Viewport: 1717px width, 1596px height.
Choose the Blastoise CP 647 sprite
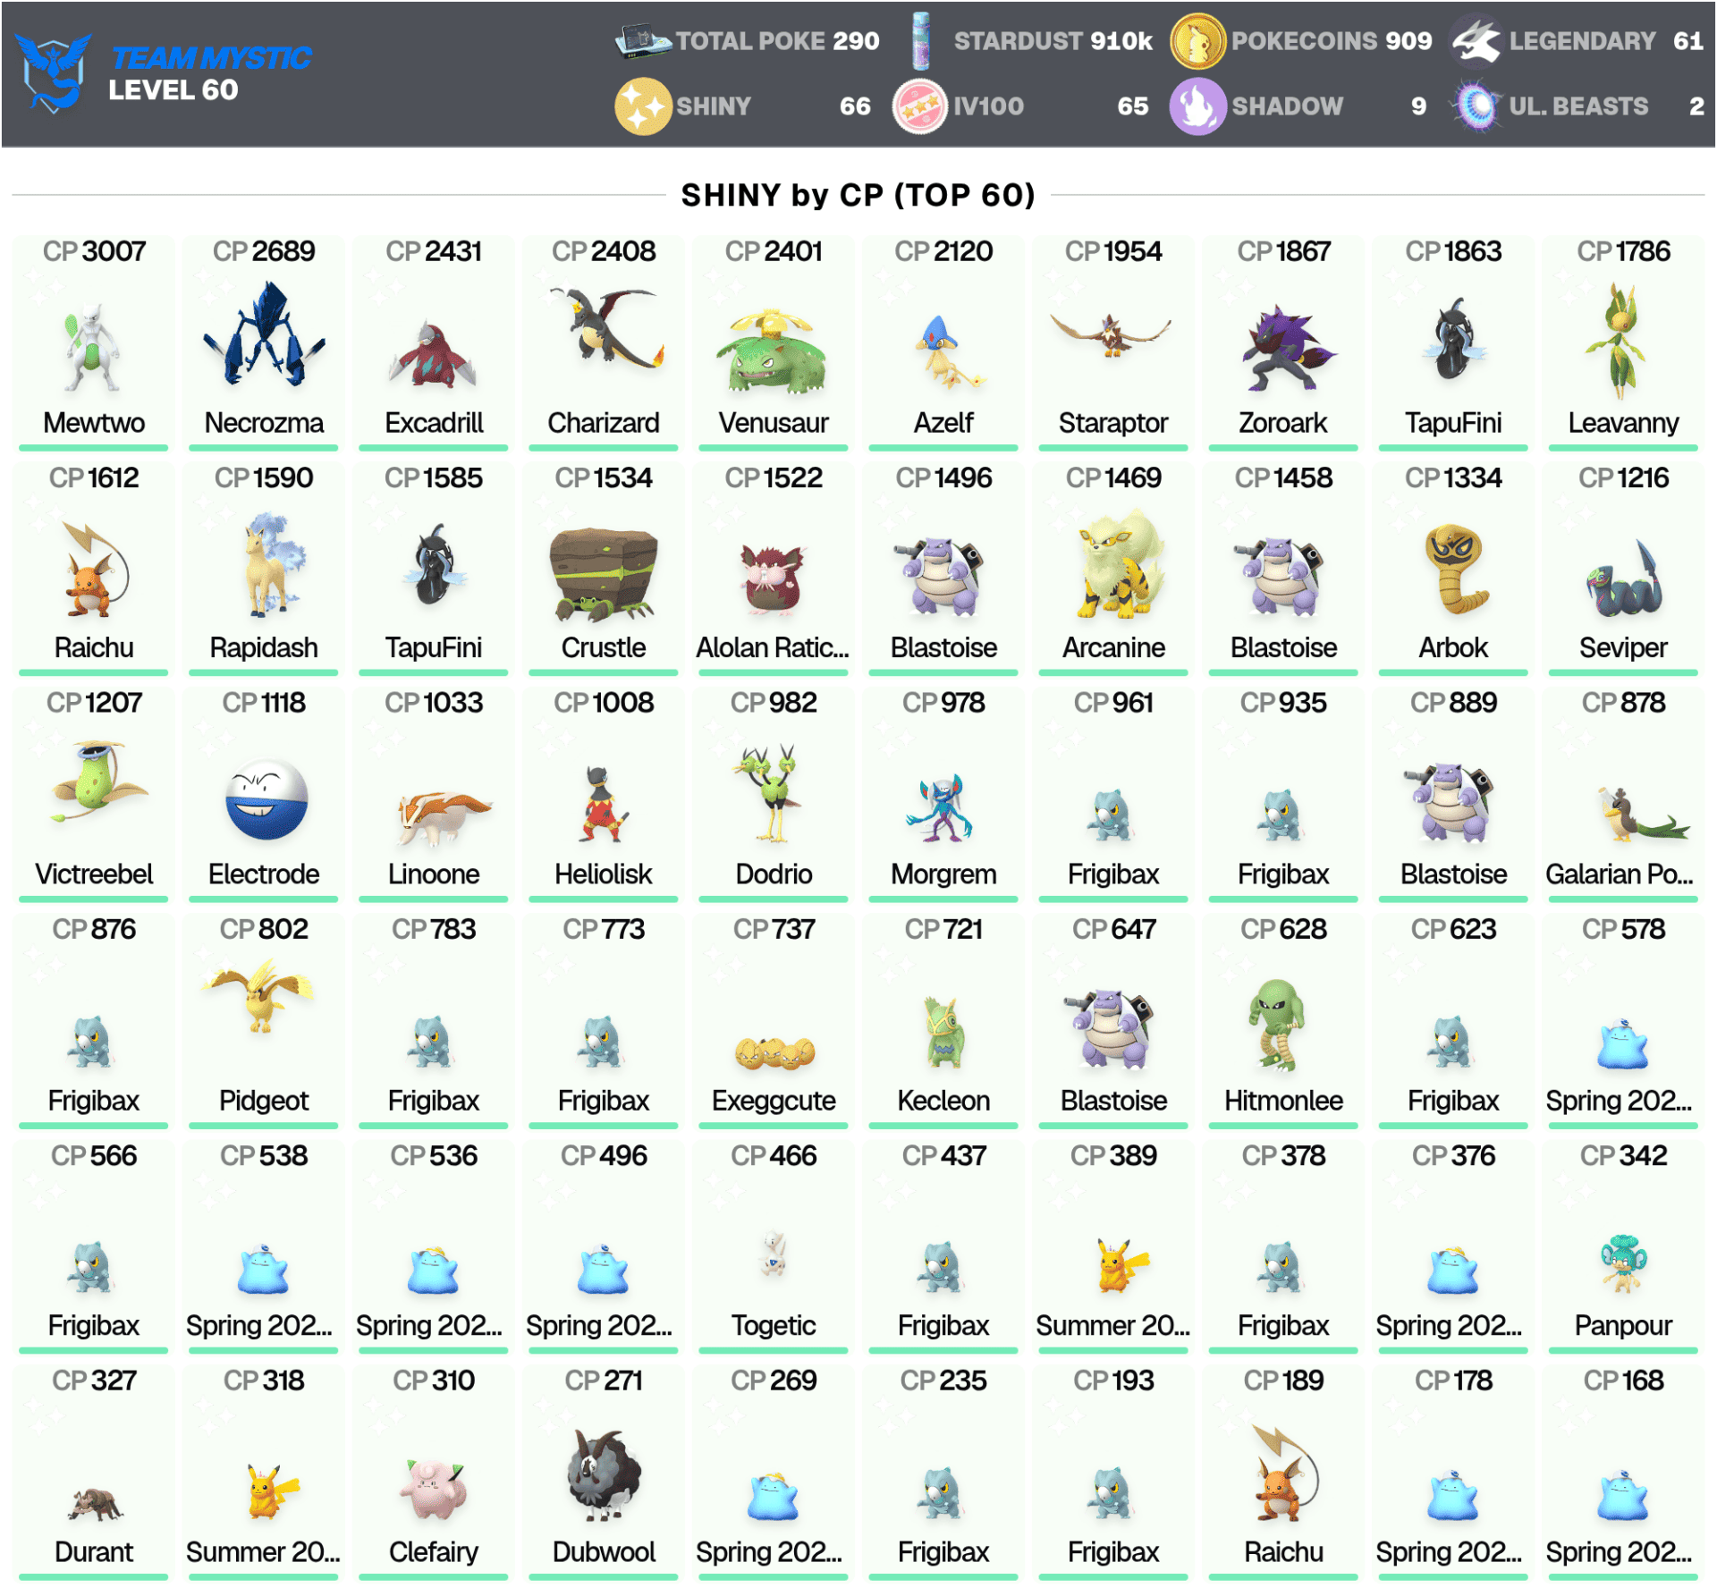1109,1029
